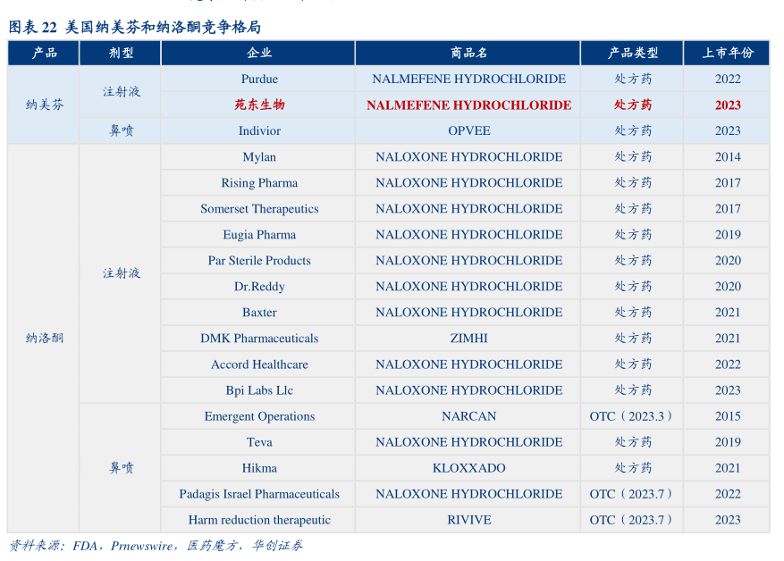Click the '处方药' cell in the Mylan row
Screen dimensions: 784x561
click(633, 157)
